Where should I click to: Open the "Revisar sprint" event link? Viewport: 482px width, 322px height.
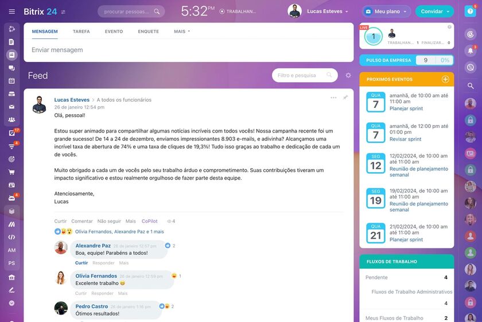[x=405, y=139]
